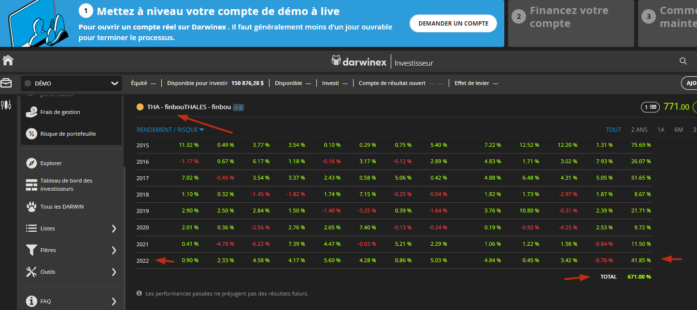The height and width of the screenshot is (310, 697).
Task: Click the Outils wrench icon
Action: 31,272
